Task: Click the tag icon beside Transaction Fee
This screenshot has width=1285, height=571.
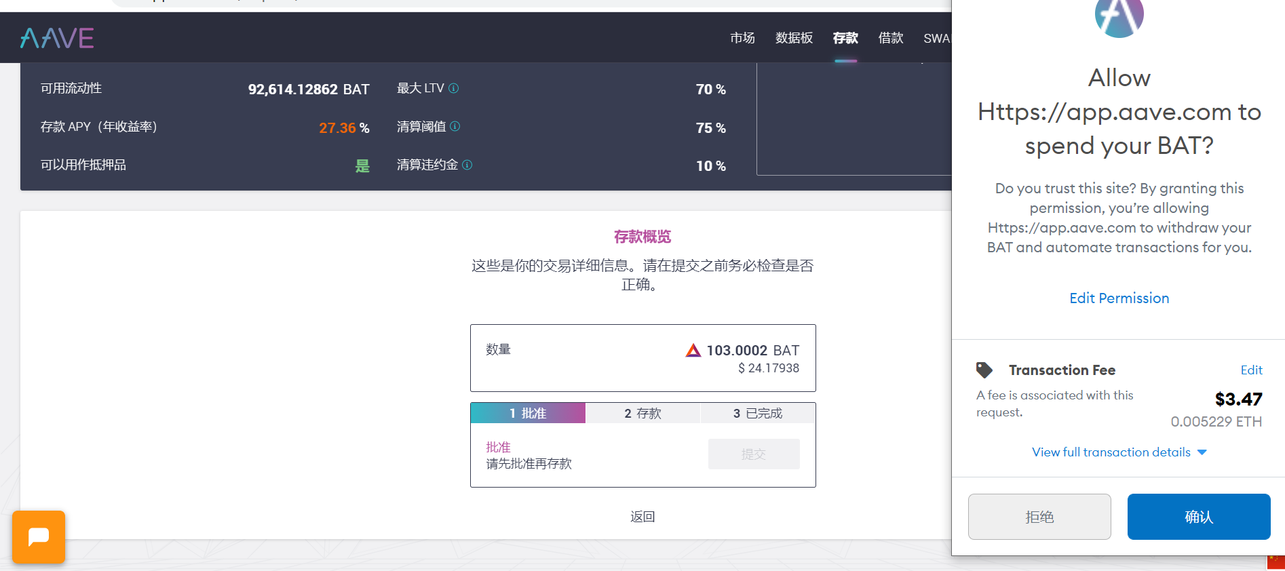Action: (984, 370)
